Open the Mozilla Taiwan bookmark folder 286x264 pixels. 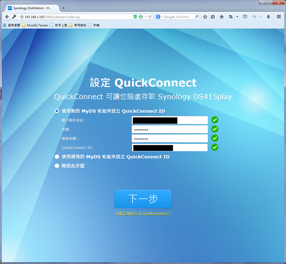click(x=35, y=25)
